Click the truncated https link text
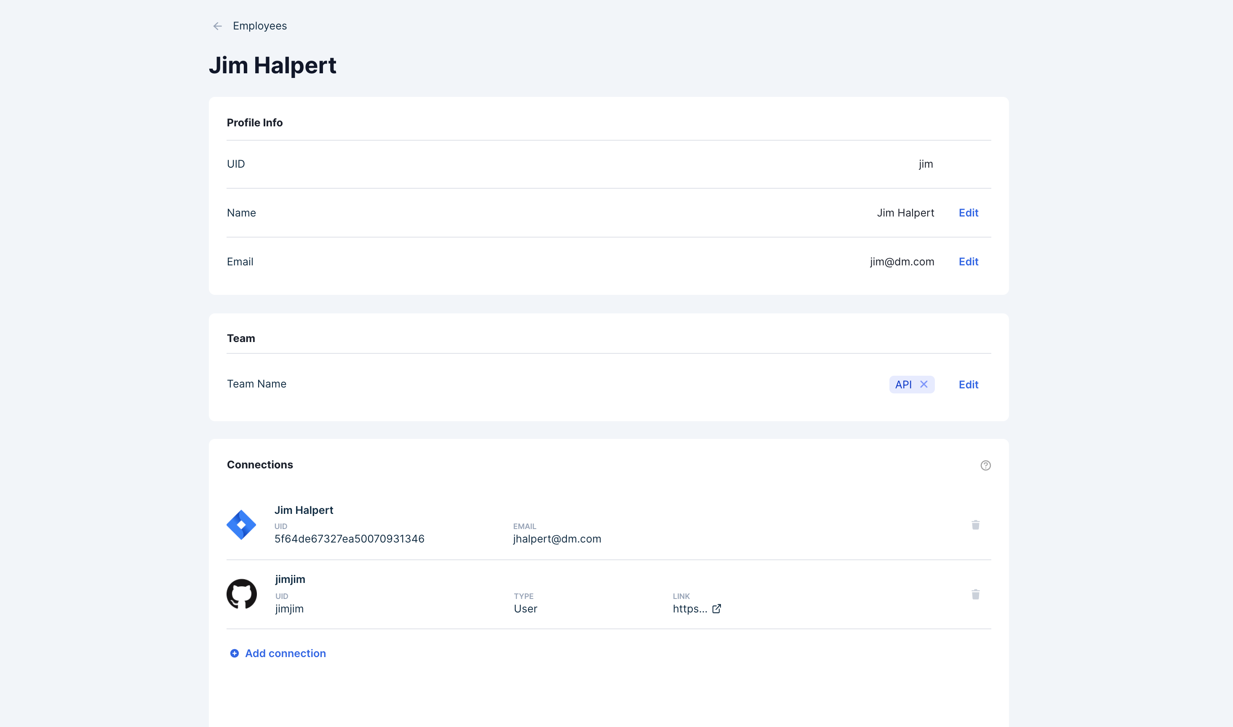This screenshot has height=727, width=1233. pyautogui.click(x=689, y=609)
